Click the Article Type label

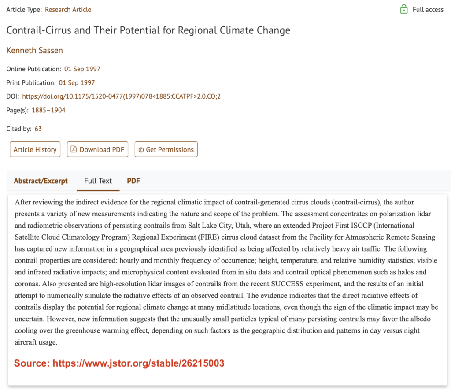(x=24, y=9)
